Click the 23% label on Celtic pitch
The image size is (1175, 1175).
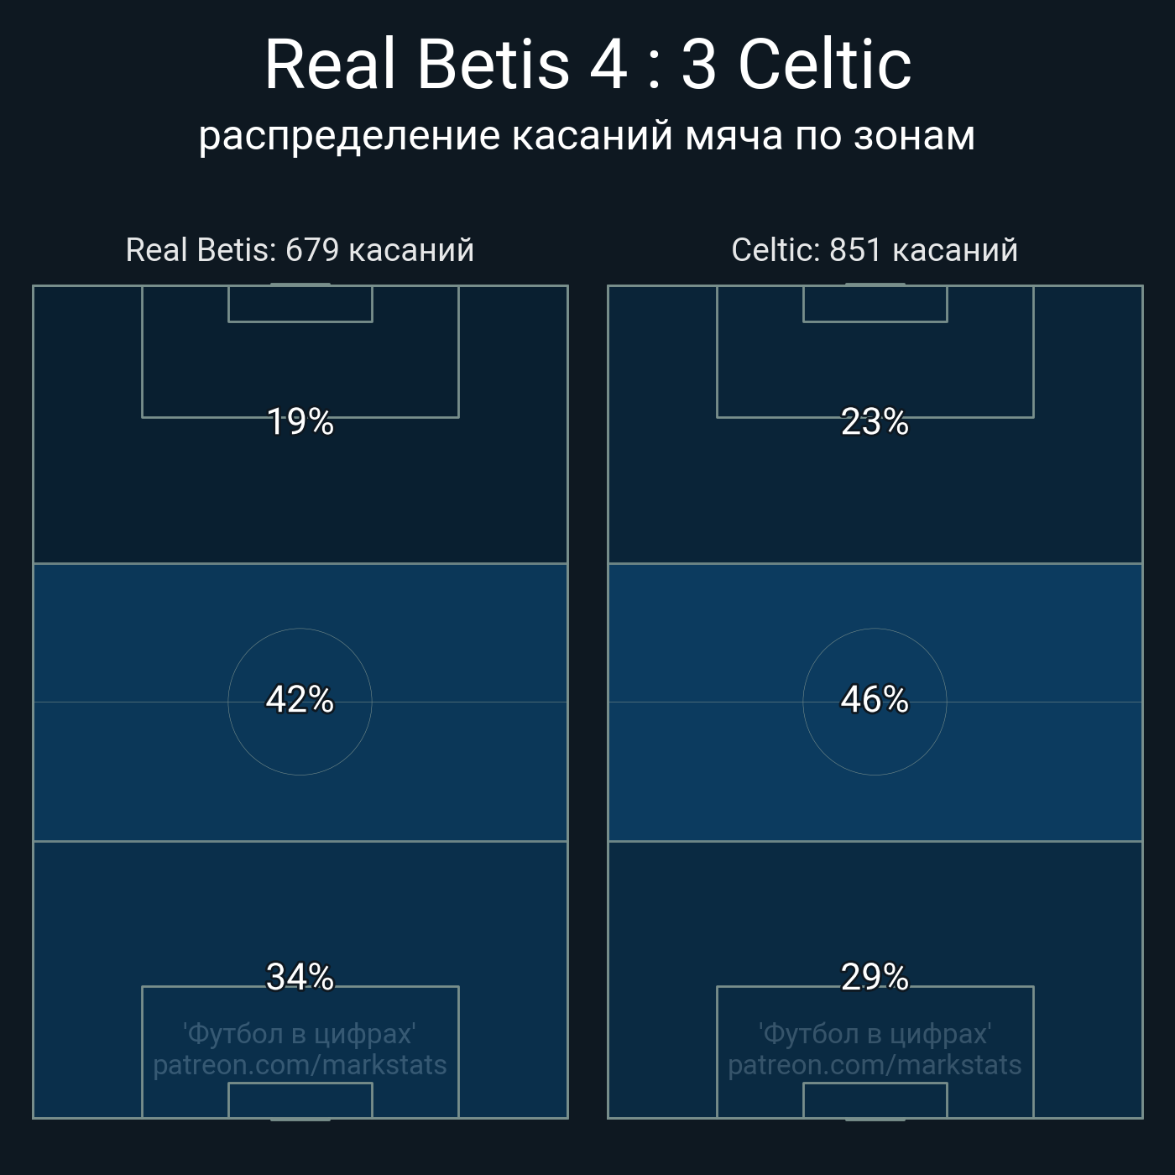[875, 422]
